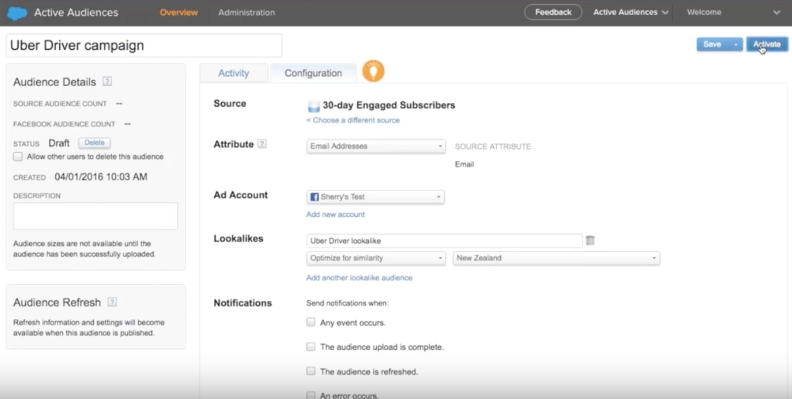Screen dimensions: 792x399
Task: Open the Sherry's Test ad account dropdown
Action: point(375,197)
